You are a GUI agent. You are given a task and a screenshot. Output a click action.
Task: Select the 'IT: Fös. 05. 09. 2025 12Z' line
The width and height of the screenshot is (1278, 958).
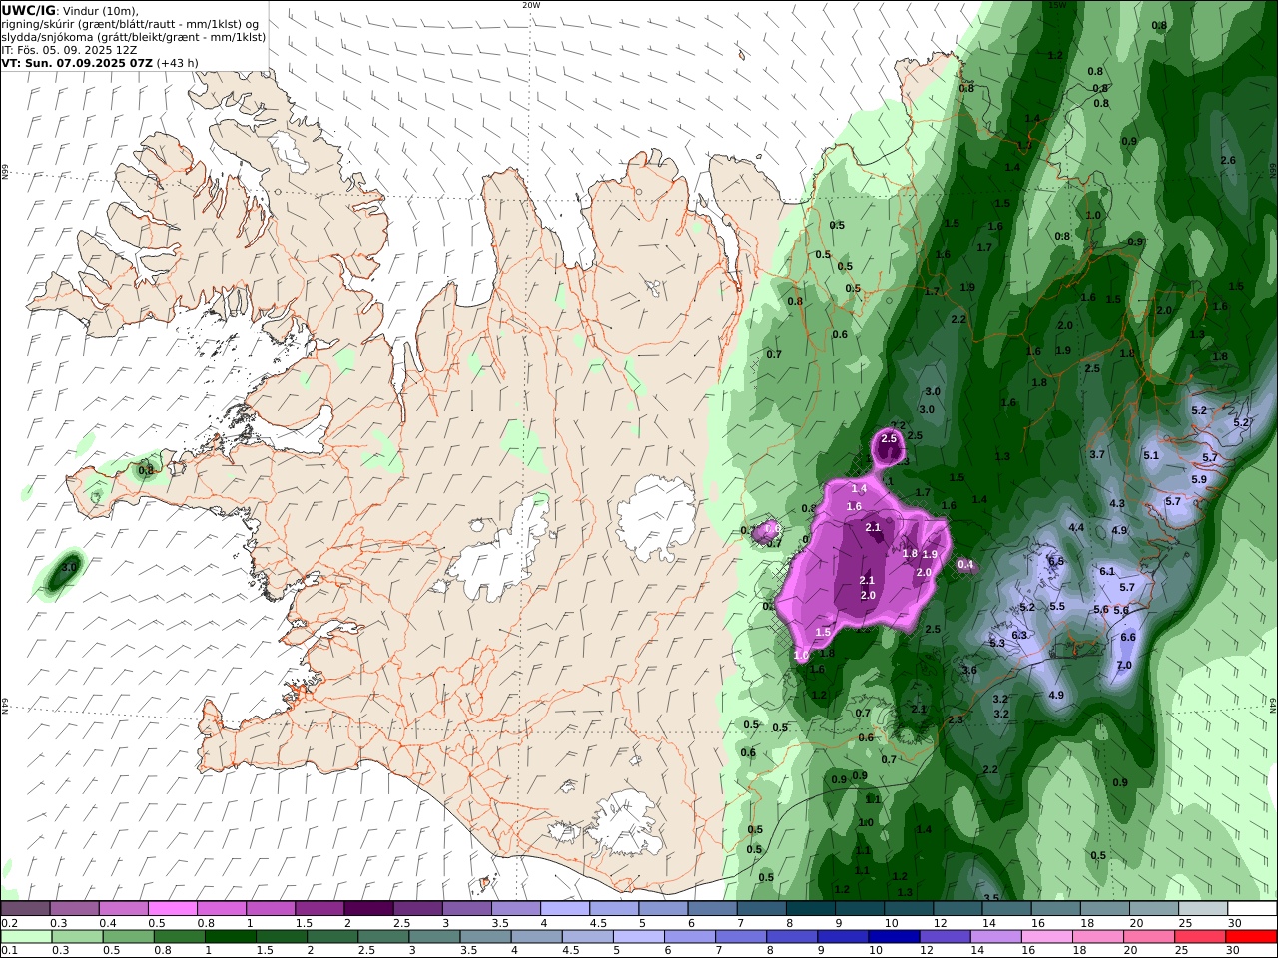(x=70, y=50)
